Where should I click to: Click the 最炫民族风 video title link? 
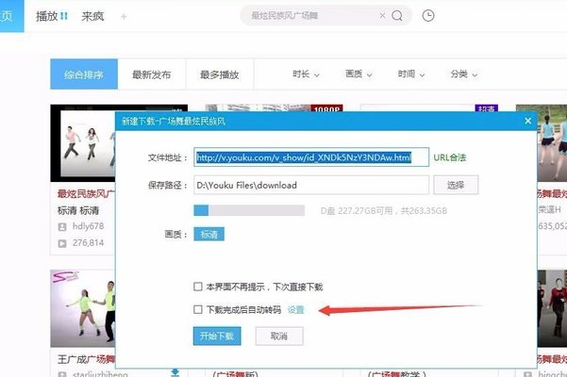pos(86,194)
